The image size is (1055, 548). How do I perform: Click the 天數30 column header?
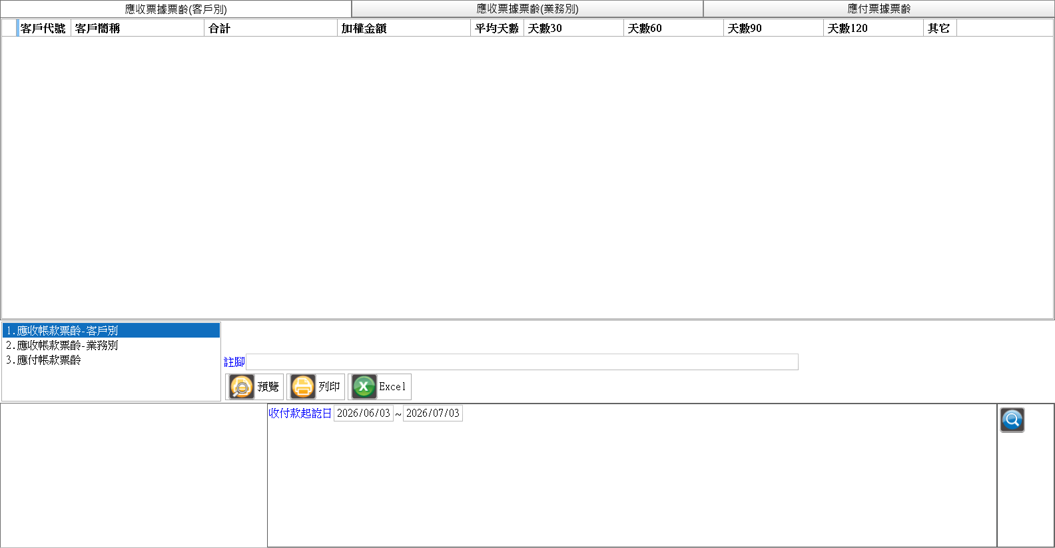click(574, 28)
